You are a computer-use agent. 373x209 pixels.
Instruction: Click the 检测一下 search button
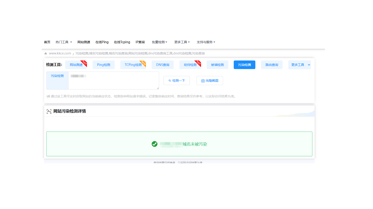click(177, 81)
